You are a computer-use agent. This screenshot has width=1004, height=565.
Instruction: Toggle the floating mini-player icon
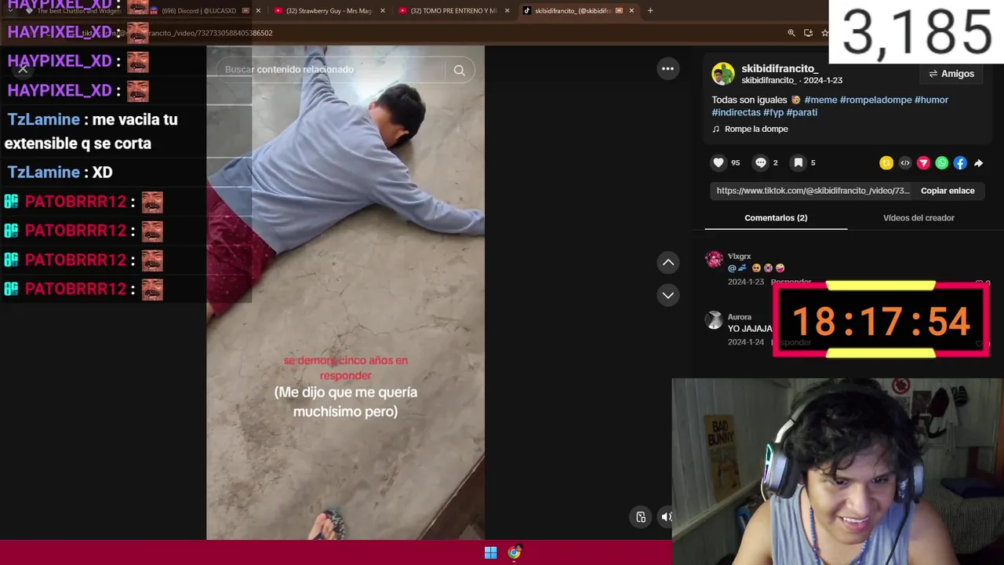[641, 516]
